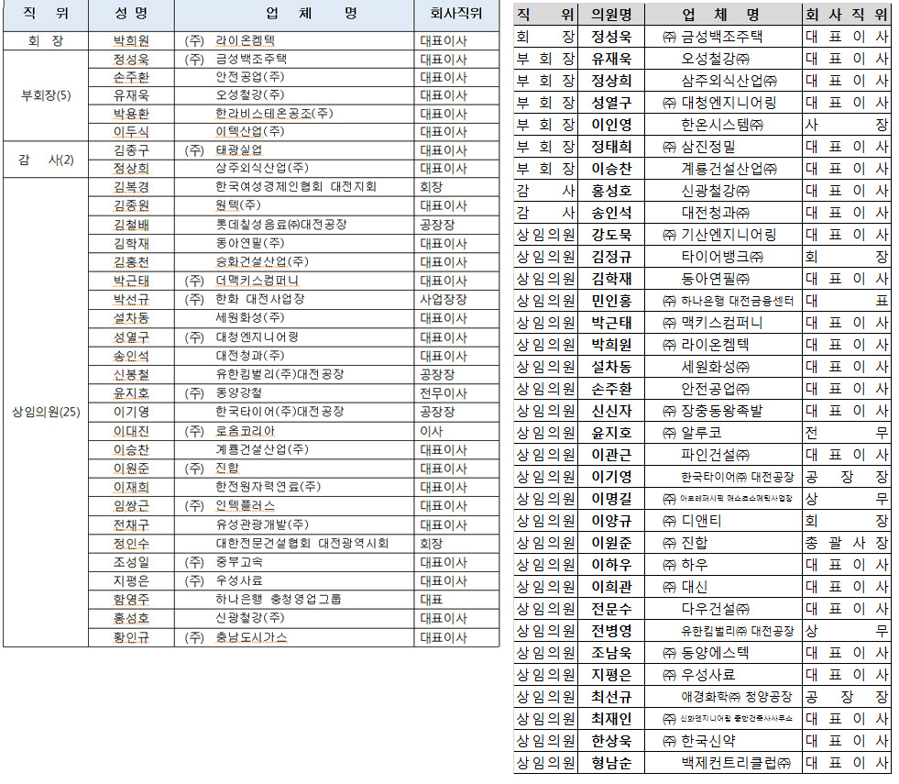Click the name '정인수'
Screen dimensions: 899x784
pos(131,543)
